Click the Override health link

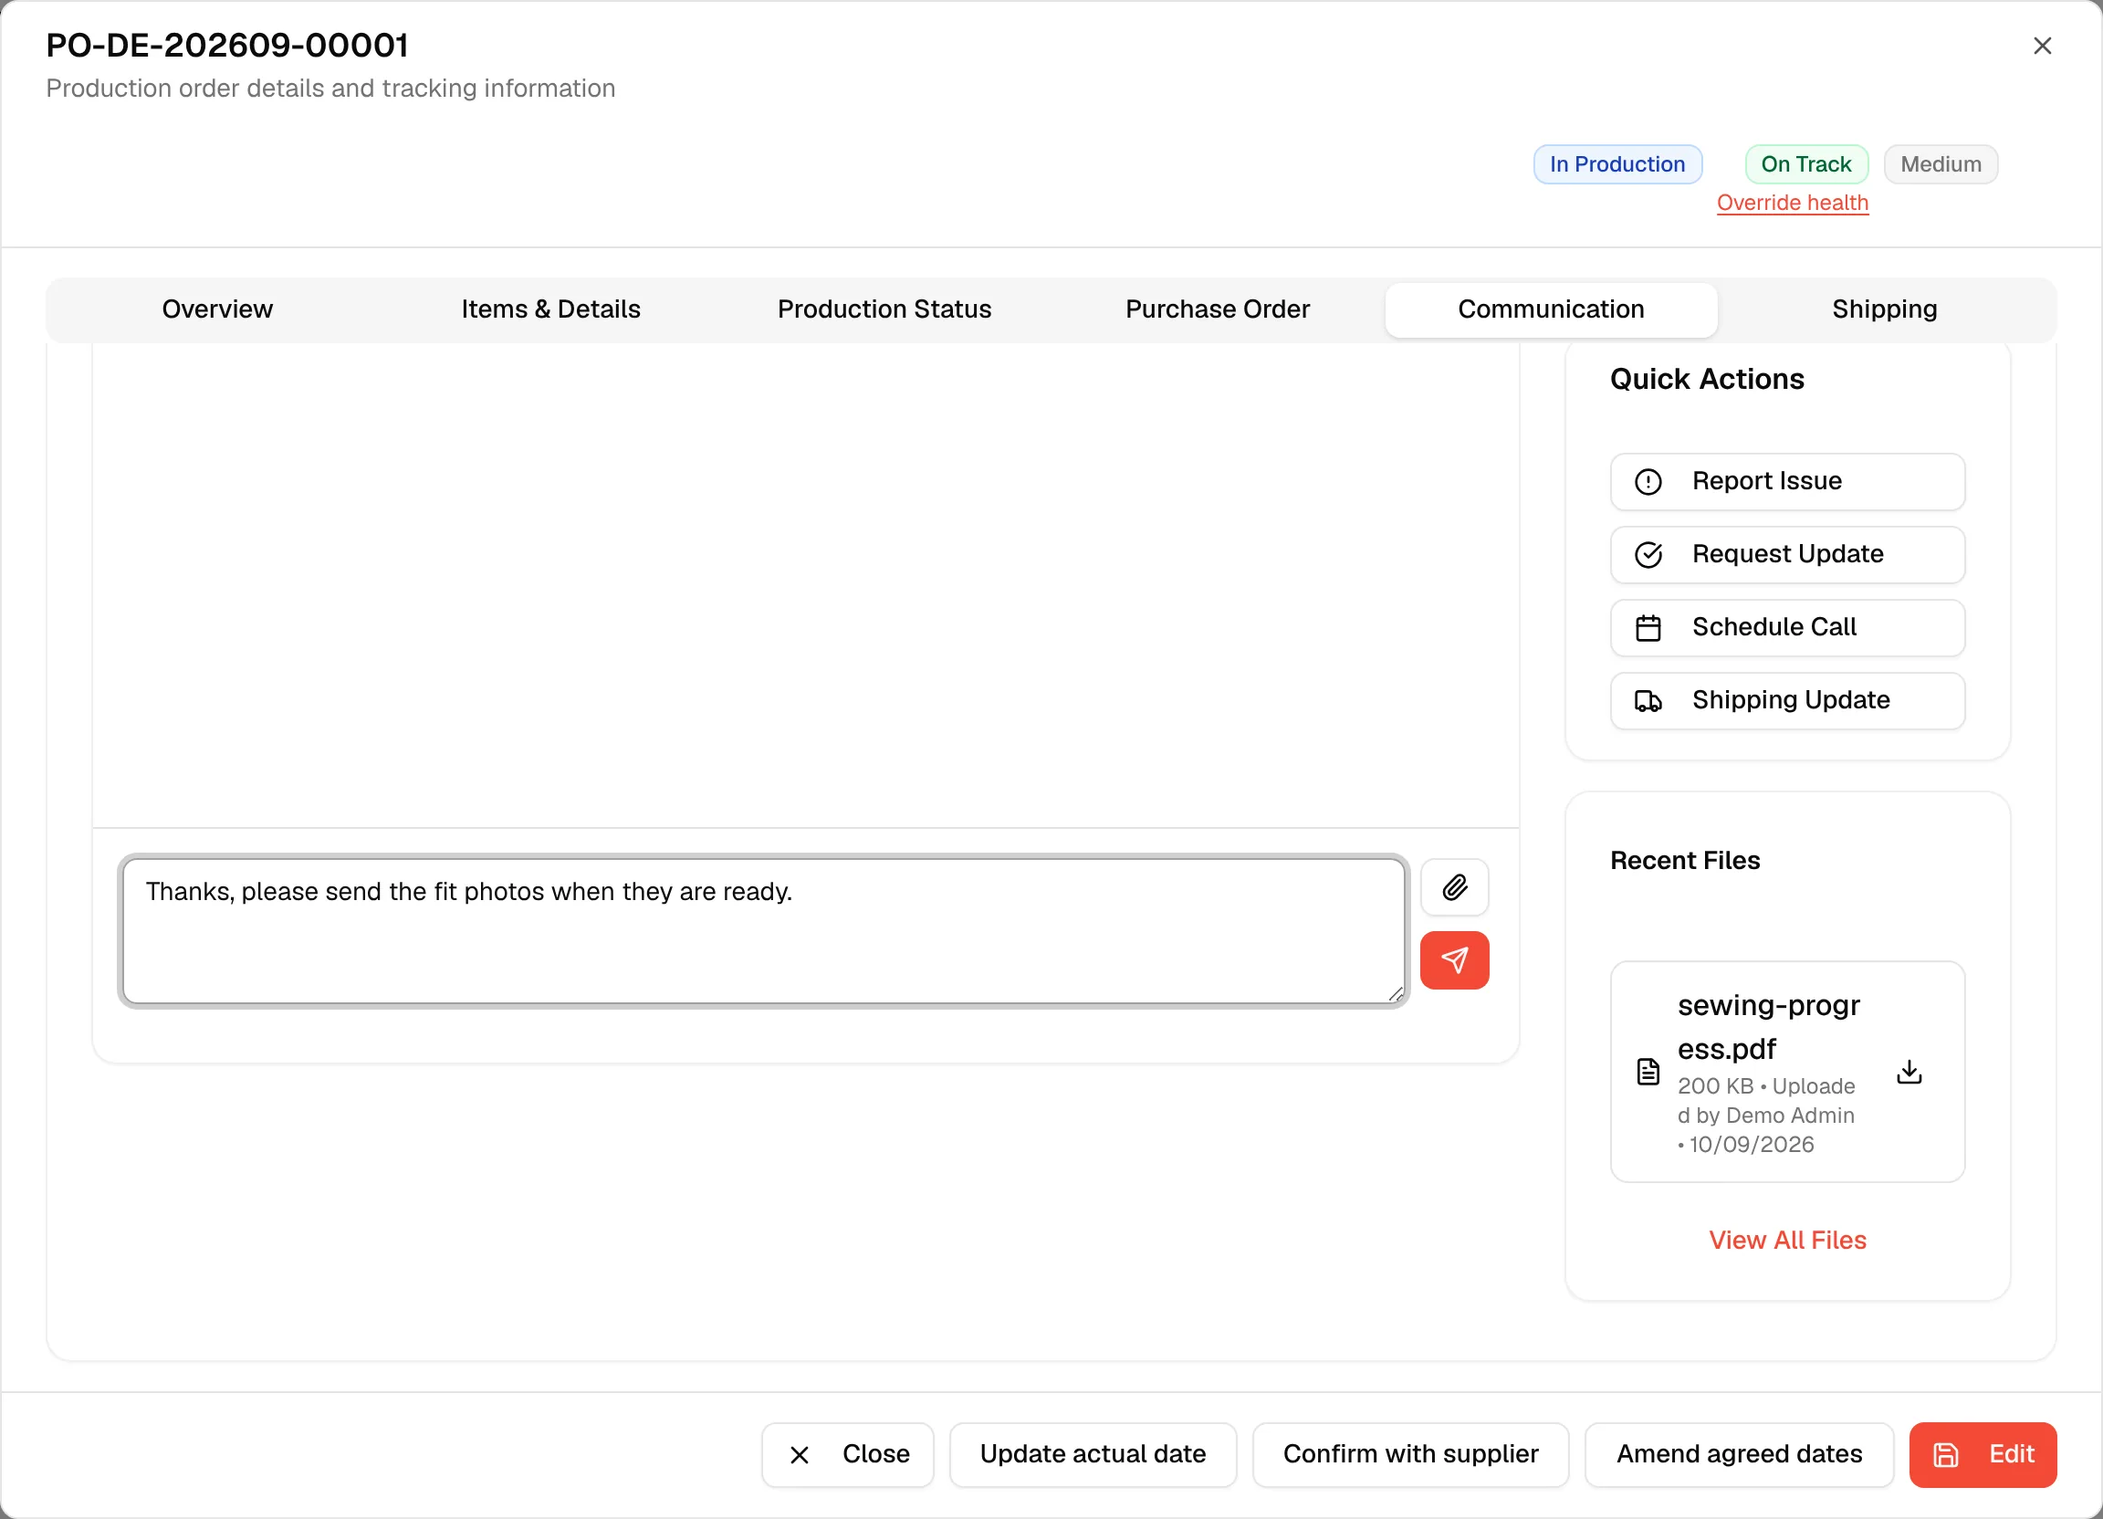tap(1792, 202)
